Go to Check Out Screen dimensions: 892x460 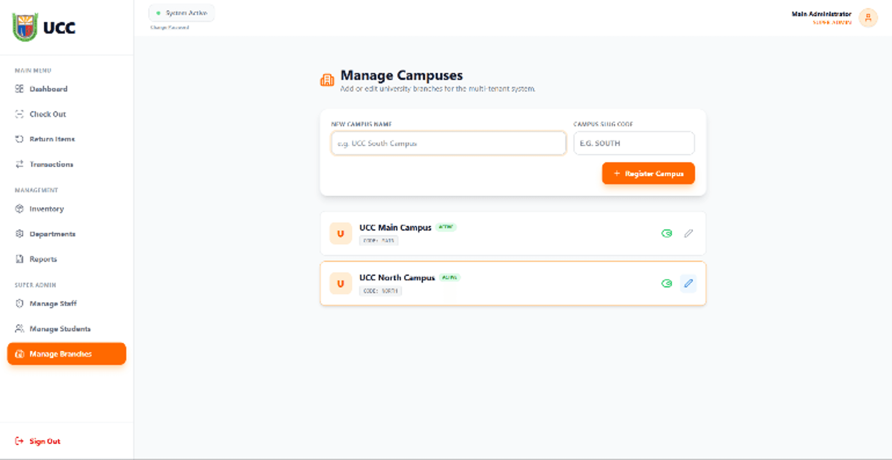point(66,114)
